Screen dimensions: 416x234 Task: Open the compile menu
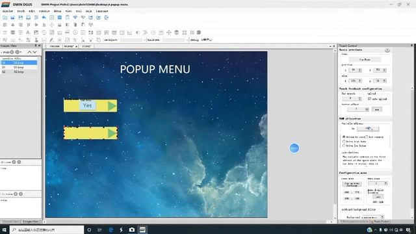point(44,11)
